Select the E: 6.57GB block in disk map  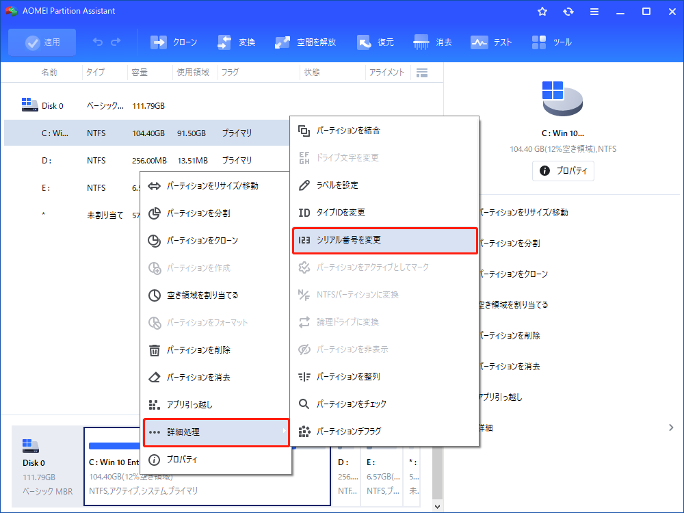click(x=383, y=476)
